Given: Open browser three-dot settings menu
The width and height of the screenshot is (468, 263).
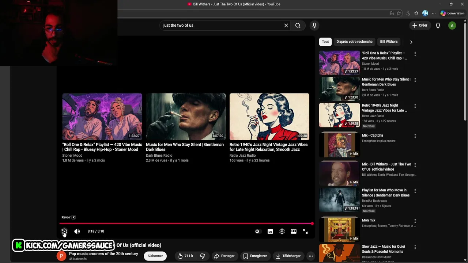Looking at the screenshot, I should click(x=434, y=14).
